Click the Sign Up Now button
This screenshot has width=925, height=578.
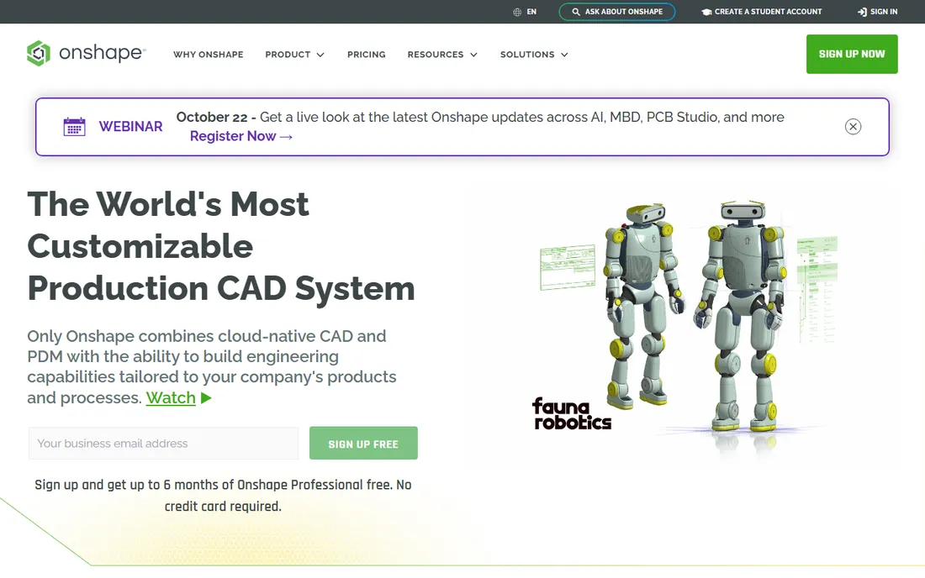click(x=852, y=55)
